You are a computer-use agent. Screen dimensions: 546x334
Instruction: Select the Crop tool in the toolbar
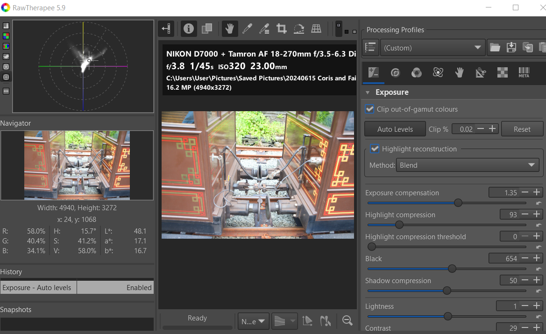[x=281, y=29]
